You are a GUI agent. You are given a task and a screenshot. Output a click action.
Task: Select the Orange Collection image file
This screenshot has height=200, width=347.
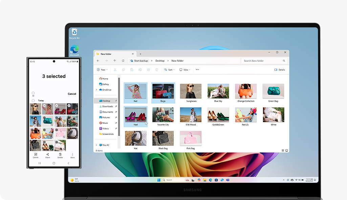tap(246, 93)
